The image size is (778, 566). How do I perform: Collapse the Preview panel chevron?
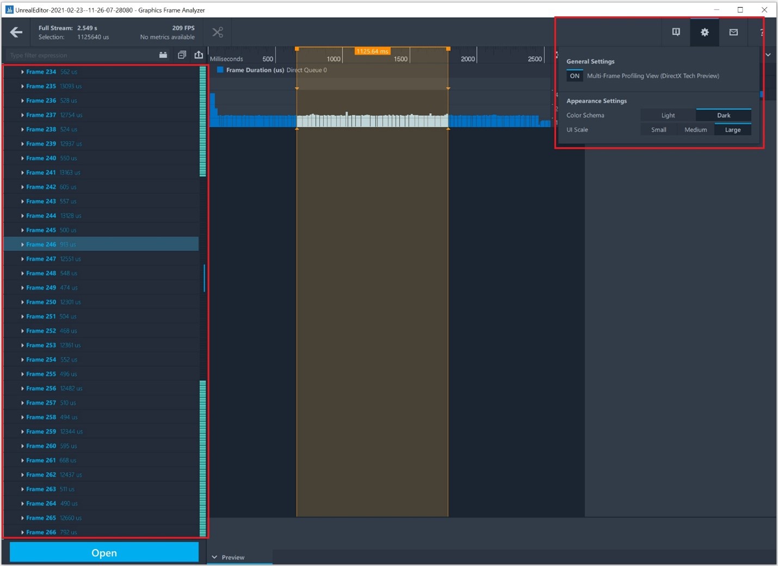(x=214, y=557)
